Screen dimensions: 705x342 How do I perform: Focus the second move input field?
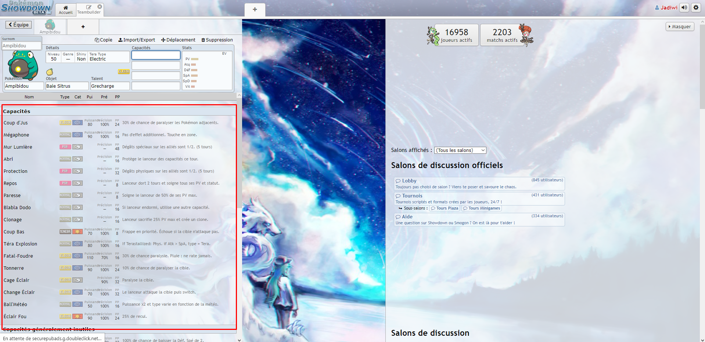(156, 65)
